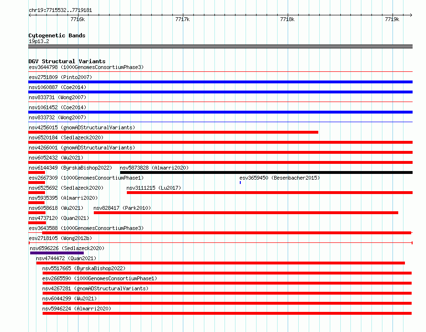Open the nsv5873828 (Almarri2020) label
Image resolution: width=426 pixels, height=332 pixels.
tap(154, 168)
